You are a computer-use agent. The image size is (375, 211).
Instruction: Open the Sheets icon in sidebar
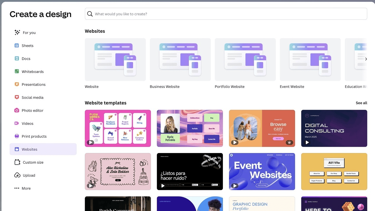click(x=17, y=45)
